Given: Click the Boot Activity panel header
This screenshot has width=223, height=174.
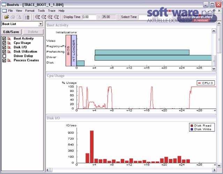Looking at the screenshot, I should pos(131,25).
